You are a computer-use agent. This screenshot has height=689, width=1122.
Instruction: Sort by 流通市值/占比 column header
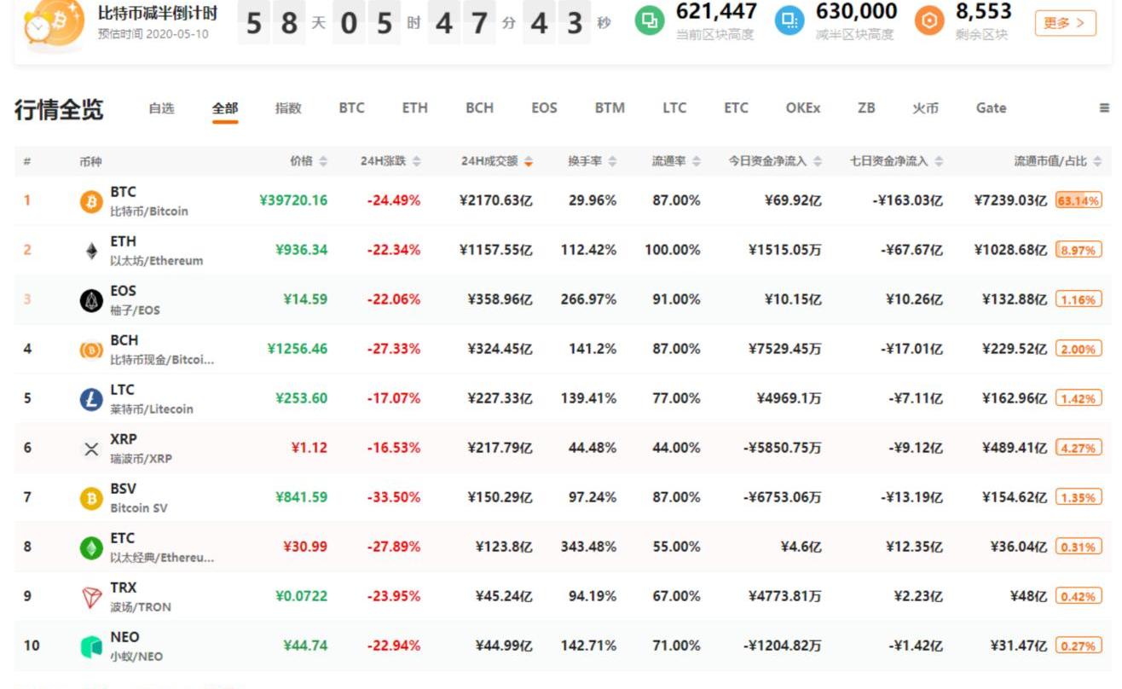pos(1056,161)
